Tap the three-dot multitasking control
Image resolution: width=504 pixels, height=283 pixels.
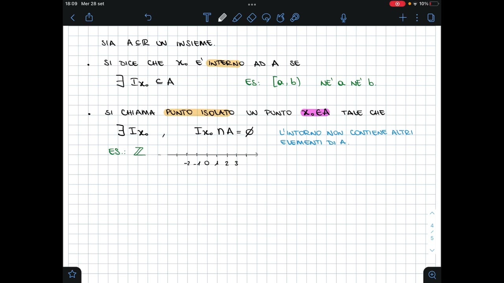[x=252, y=5]
